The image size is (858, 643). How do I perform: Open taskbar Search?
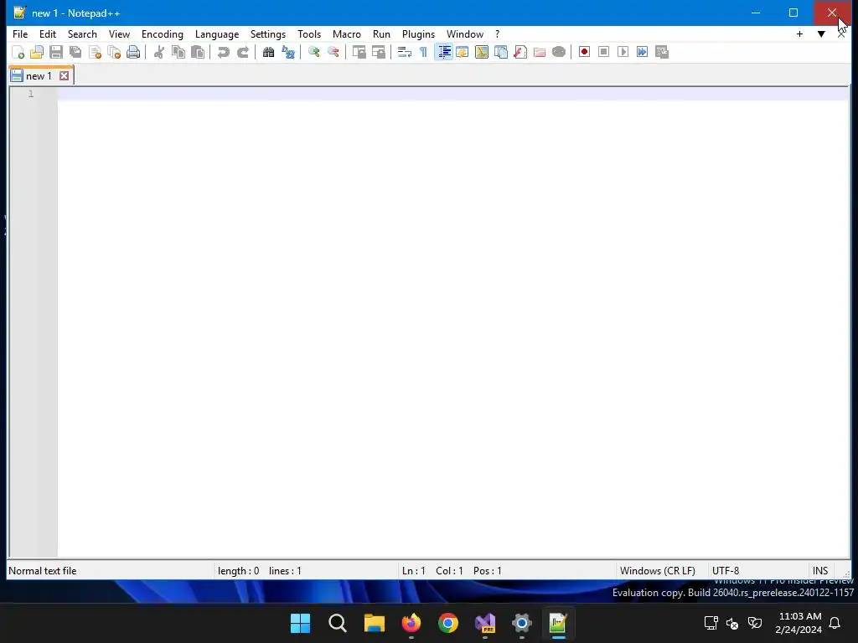[338, 623]
